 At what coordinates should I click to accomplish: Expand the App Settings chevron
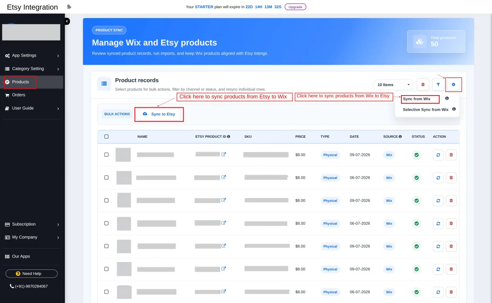point(58,56)
